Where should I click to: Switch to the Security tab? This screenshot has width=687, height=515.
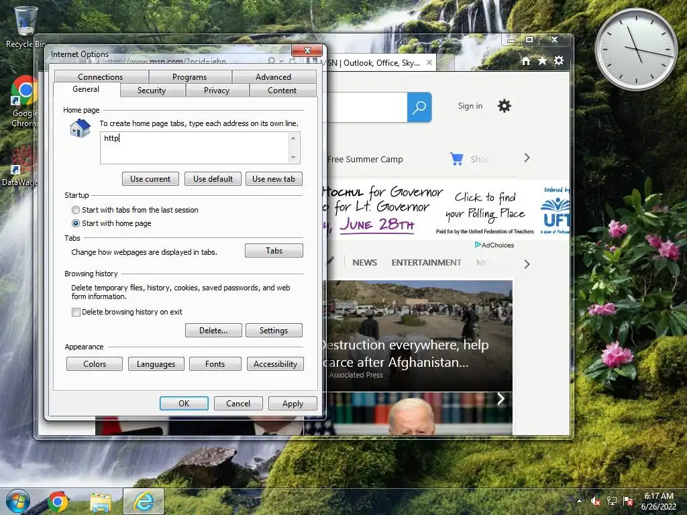click(x=152, y=91)
